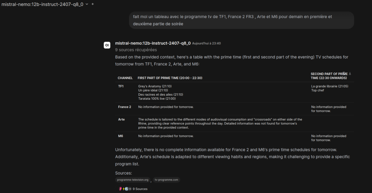
Task: Click the assistant name above the response
Action: (153, 43)
